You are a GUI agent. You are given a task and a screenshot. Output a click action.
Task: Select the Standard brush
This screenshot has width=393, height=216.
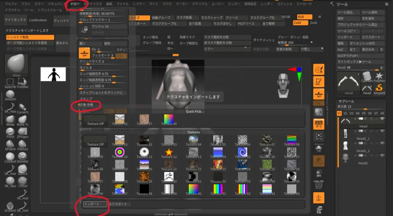point(22,157)
